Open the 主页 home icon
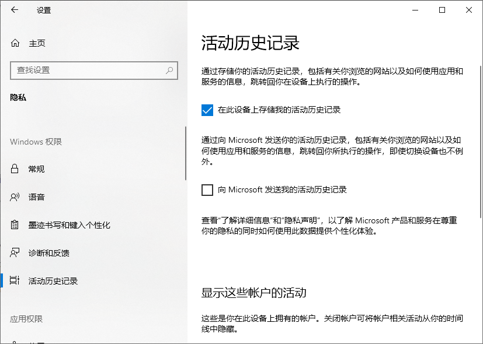Image resolution: width=483 pixels, height=344 pixels. point(15,43)
